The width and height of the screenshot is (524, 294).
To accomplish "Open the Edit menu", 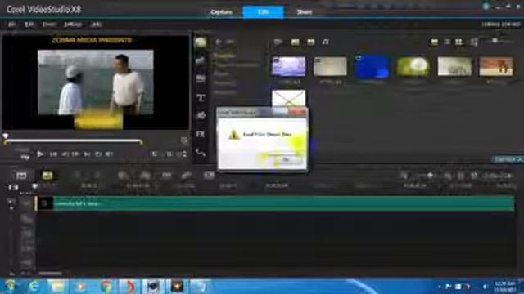I will tap(29, 24).
